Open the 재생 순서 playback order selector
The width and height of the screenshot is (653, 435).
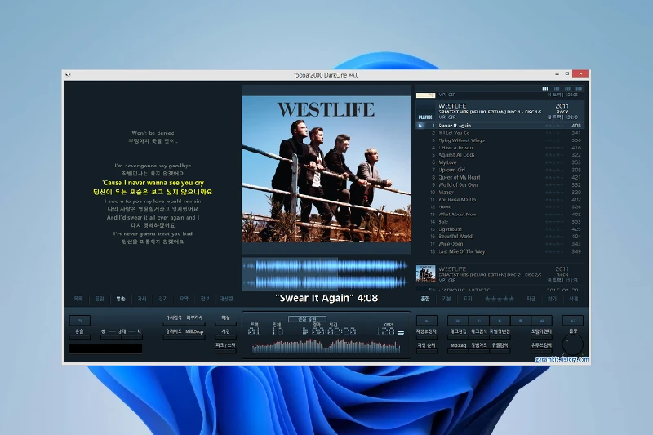point(427,346)
